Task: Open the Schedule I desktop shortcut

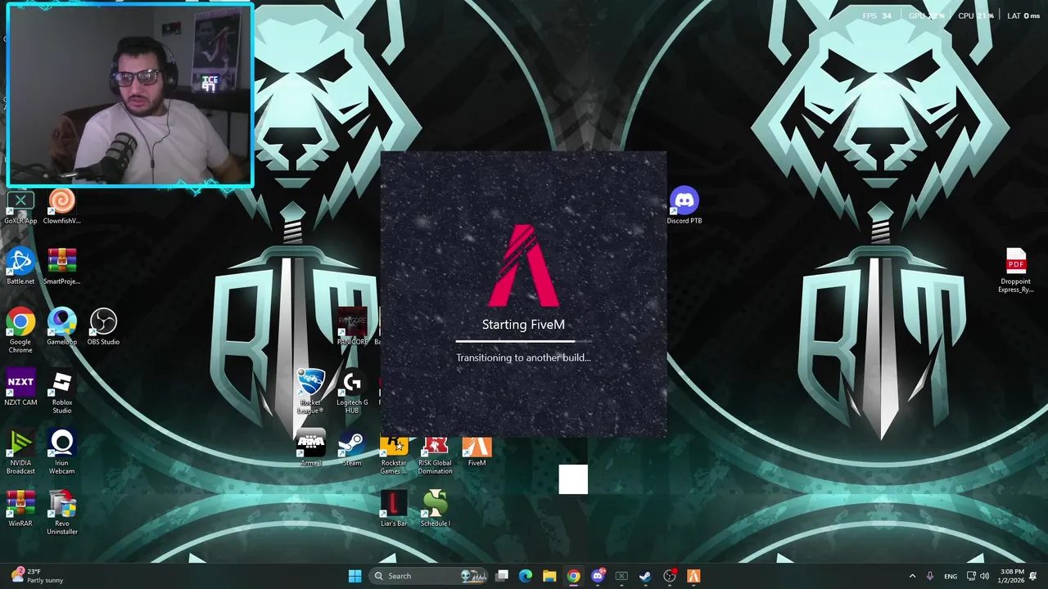Action: [x=435, y=509]
